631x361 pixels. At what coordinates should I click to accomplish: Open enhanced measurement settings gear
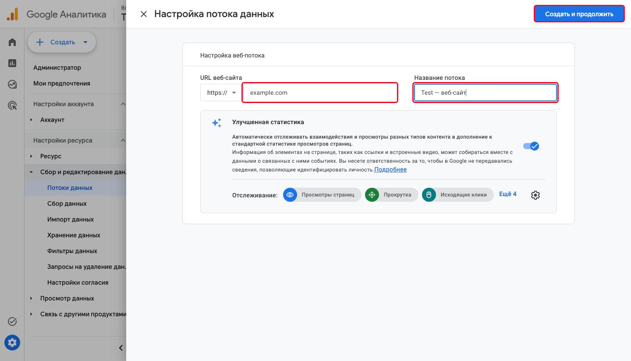point(535,195)
